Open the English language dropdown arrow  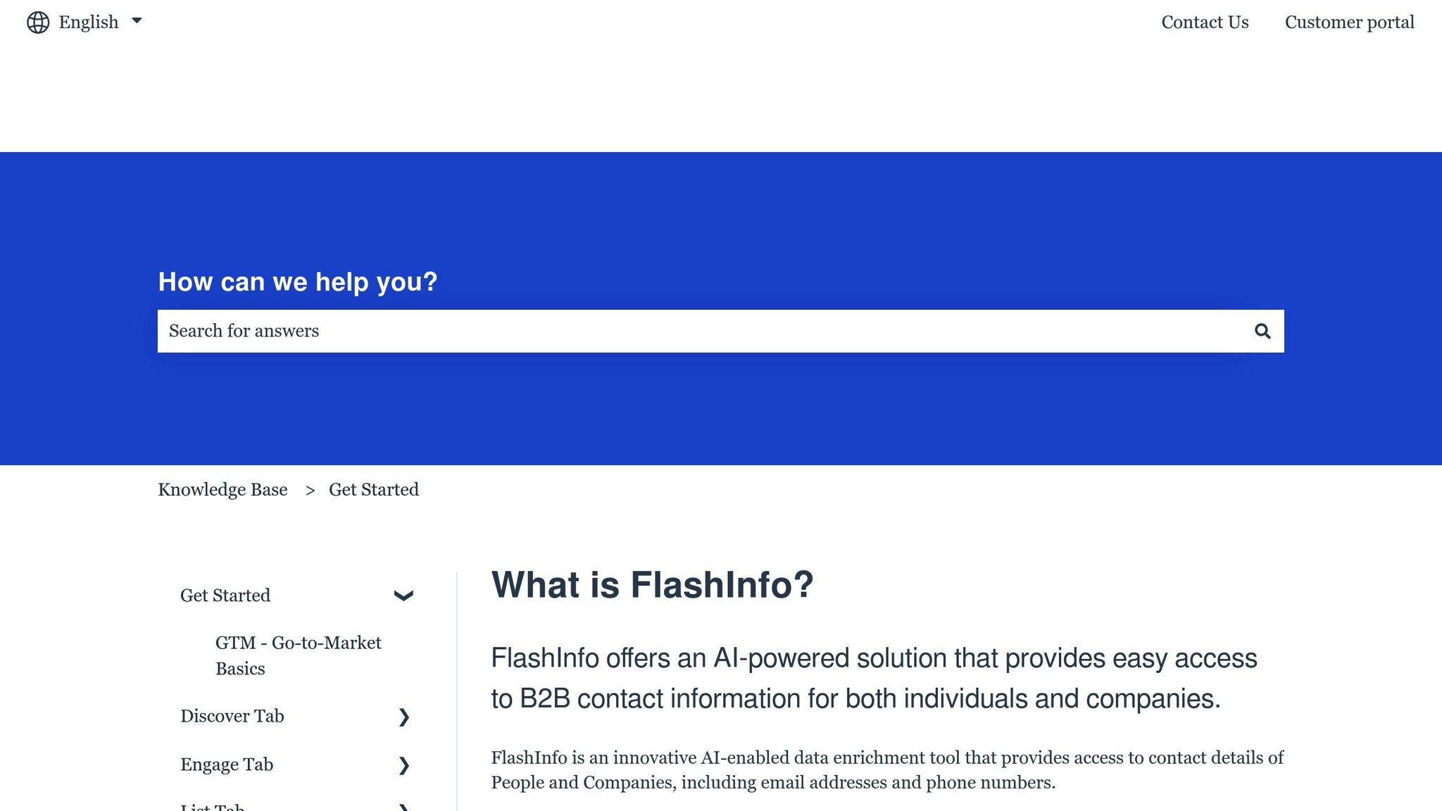coord(137,21)
